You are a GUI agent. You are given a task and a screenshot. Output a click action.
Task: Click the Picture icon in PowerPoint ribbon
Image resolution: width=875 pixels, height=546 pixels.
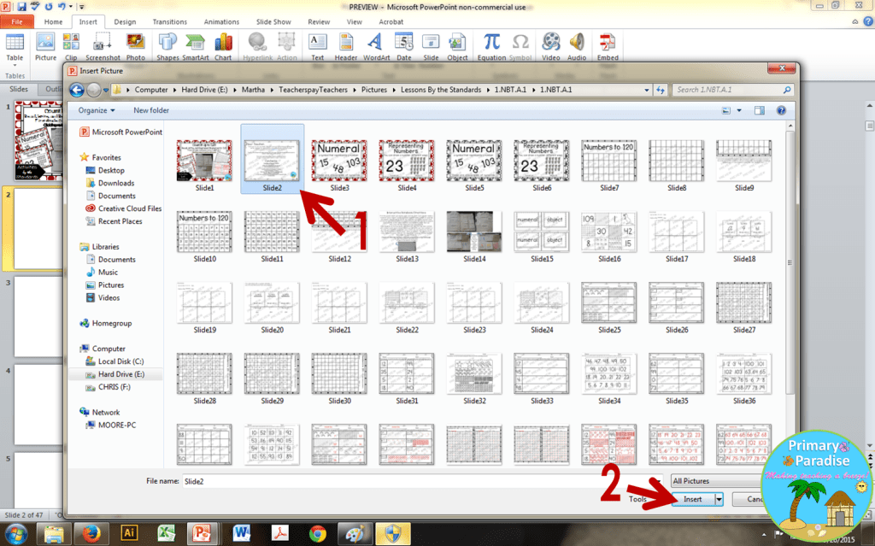[x=45, y=47]
